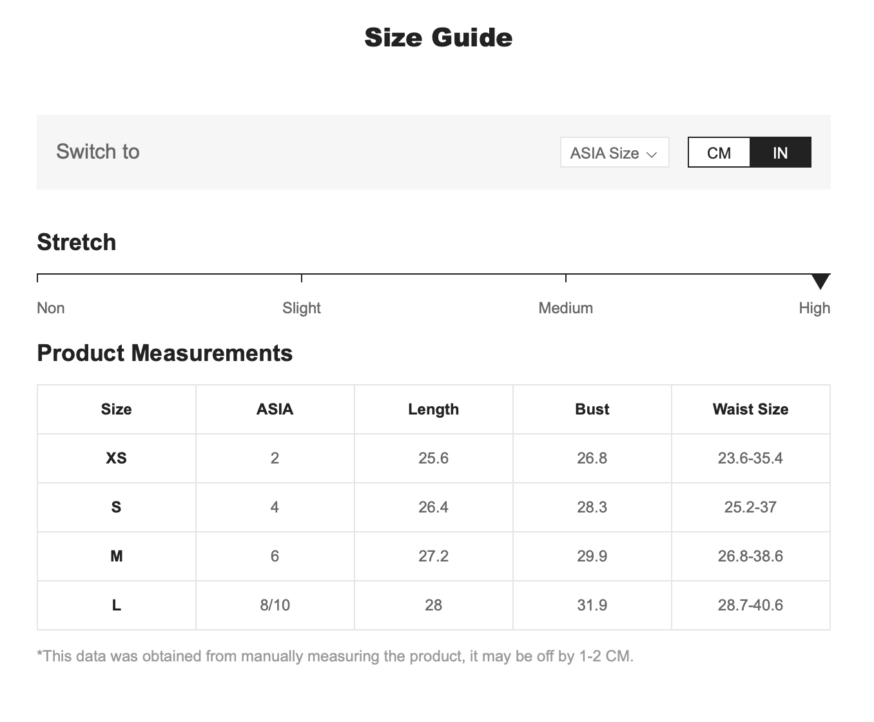The height and width of the screenshot is (722, 874).
Task: Click the Size column header
Action: 117,409
